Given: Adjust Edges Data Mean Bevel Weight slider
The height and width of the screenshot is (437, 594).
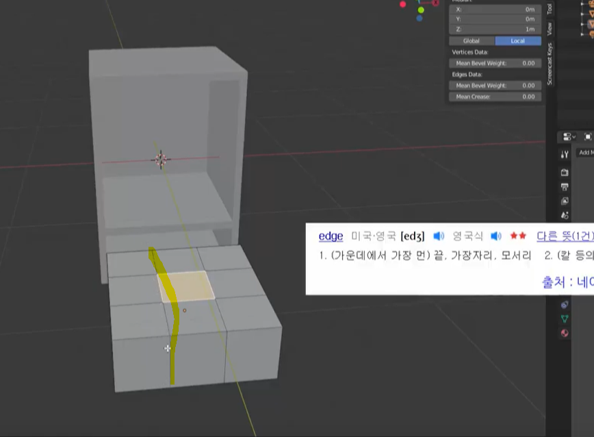Looking at the screenshot, I should pos(495,86).
